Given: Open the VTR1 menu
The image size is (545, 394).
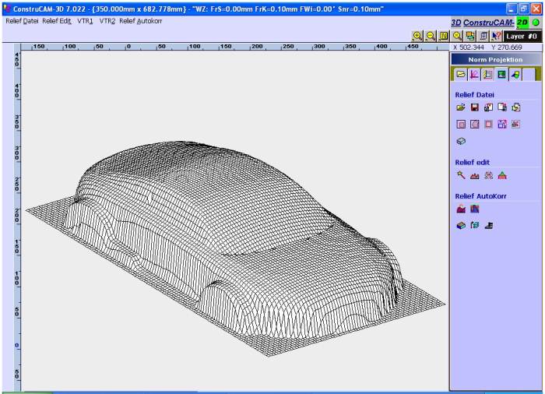Looking at the screenshot, I should (84, 20).
